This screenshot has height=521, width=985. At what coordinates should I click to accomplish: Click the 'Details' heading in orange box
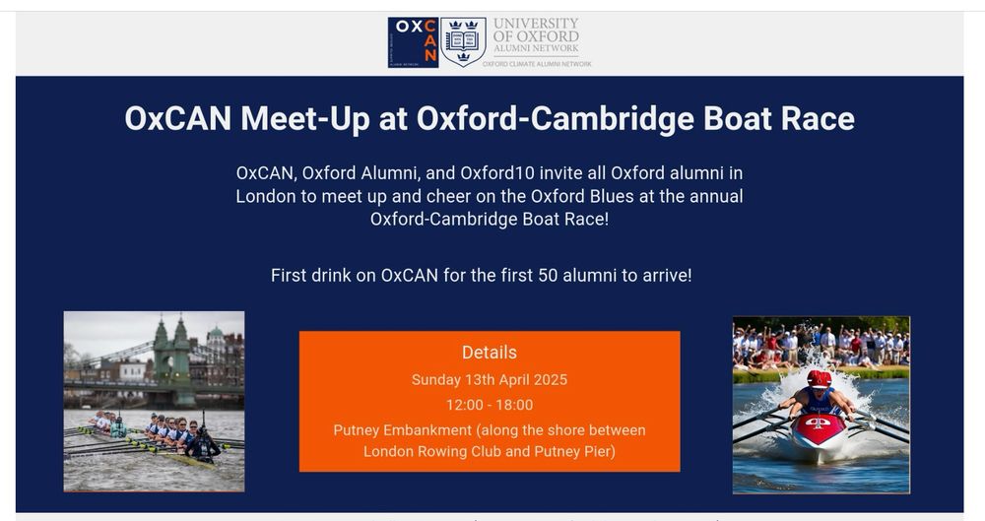coord(490,353)
